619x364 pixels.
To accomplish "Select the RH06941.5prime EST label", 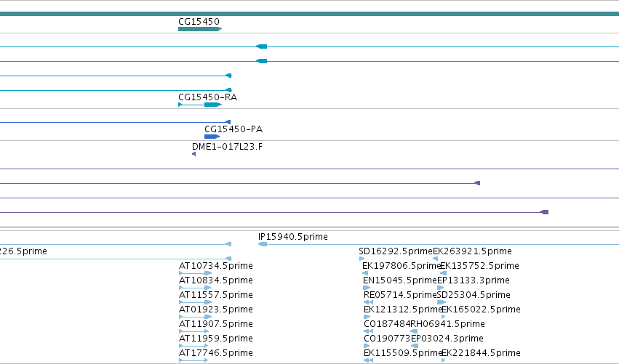I will [447, 324].
